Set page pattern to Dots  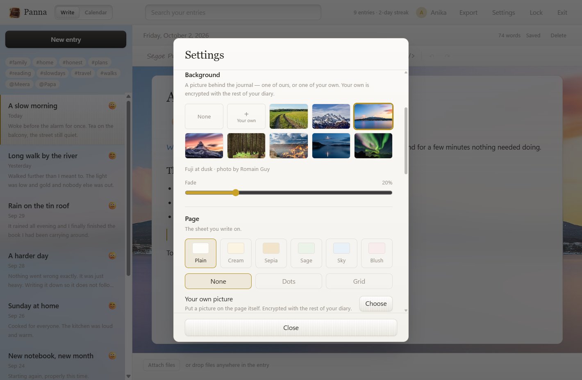point(289,281)
